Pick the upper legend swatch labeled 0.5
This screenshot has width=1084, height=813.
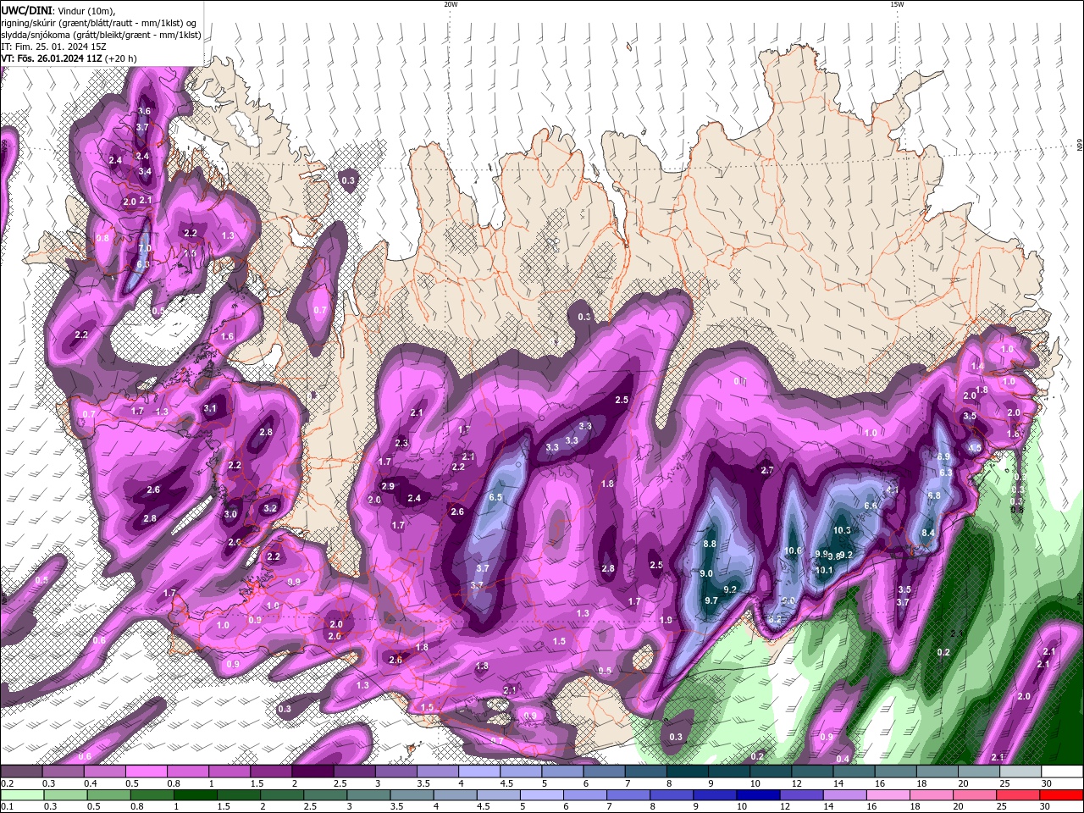pyautogui.click(x=146, y=772)
